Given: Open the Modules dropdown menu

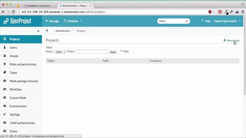Looking at the screenshot, I should coord(73,21).
